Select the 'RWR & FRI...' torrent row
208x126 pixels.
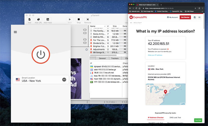[109, 37]
